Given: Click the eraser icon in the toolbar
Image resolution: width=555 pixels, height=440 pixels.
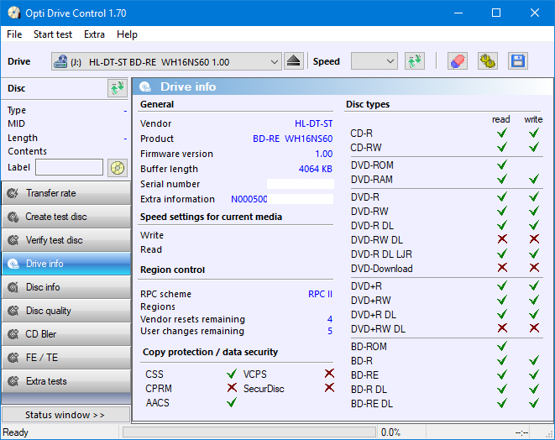Looking at the screenshot, I should [x=458, y=61].
